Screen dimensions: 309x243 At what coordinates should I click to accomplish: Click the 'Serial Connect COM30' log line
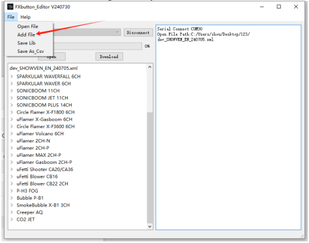click(x=180, y=29)
